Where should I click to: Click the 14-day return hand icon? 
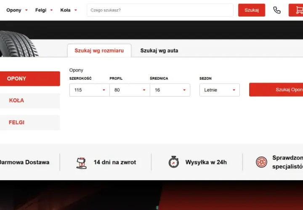[81, 163]
